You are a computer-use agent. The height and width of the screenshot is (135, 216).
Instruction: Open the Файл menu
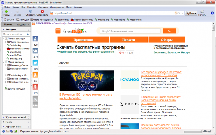click(x=7, y=7)
